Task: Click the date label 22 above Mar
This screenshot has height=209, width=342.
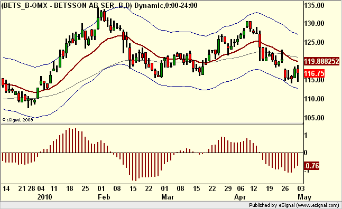Action: (x=149, y=188)
